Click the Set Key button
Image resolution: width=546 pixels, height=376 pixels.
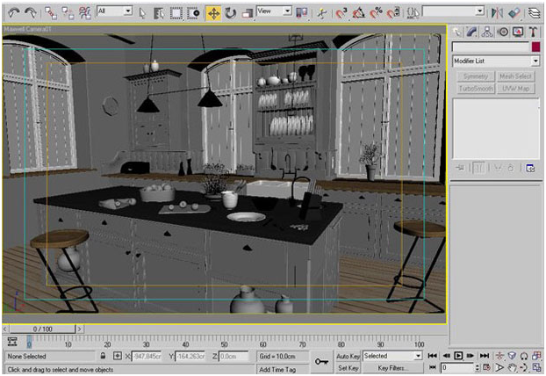[348, 367]
